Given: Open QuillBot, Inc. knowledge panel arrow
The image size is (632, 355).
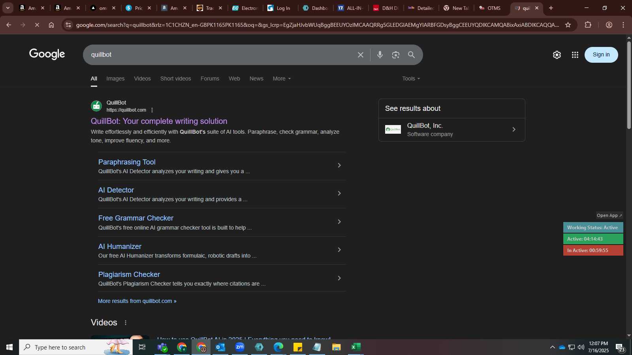Looking at the screenshot, I should coord(514,129).
